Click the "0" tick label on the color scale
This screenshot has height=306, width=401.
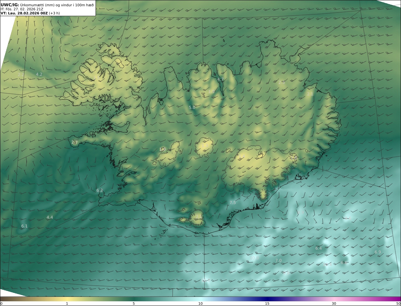click(x=1, y=303)
